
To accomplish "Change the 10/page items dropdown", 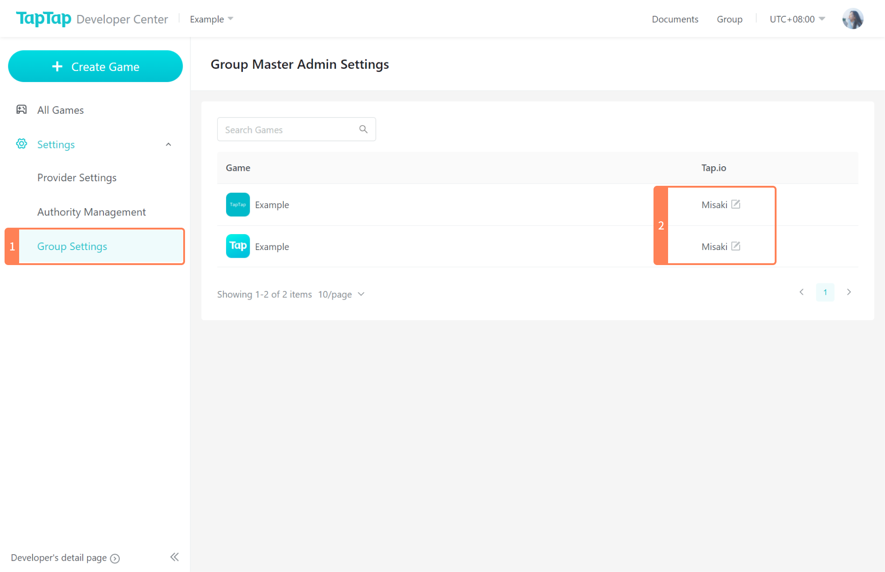I will point(341,295).
